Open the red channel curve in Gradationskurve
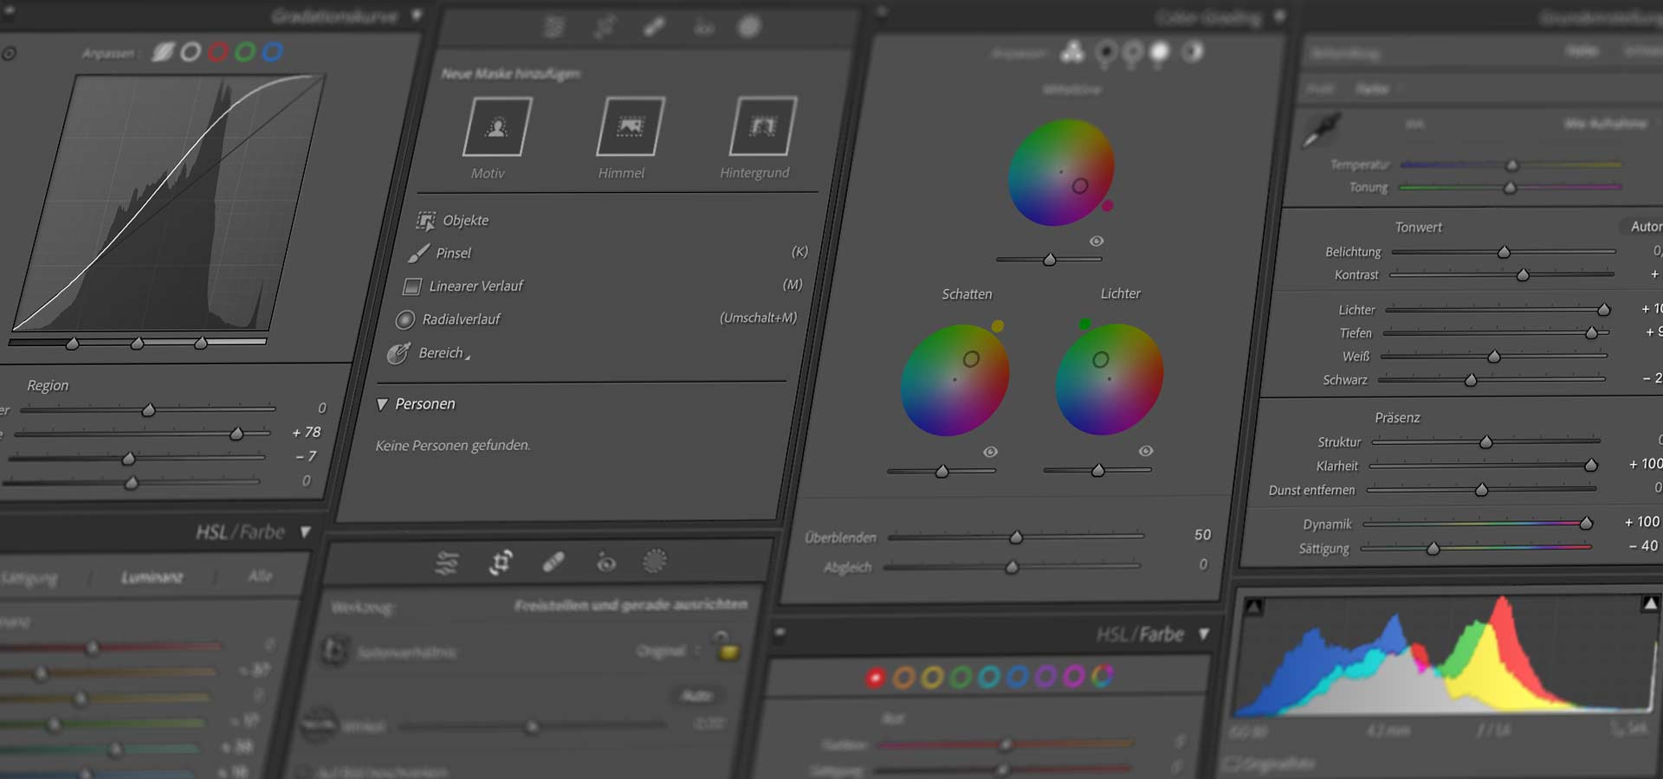 [217, 52]
